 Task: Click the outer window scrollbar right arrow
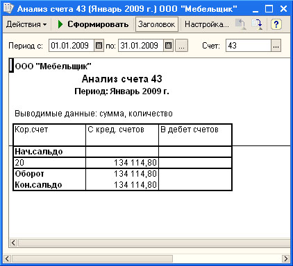click(x=286, y=258)
